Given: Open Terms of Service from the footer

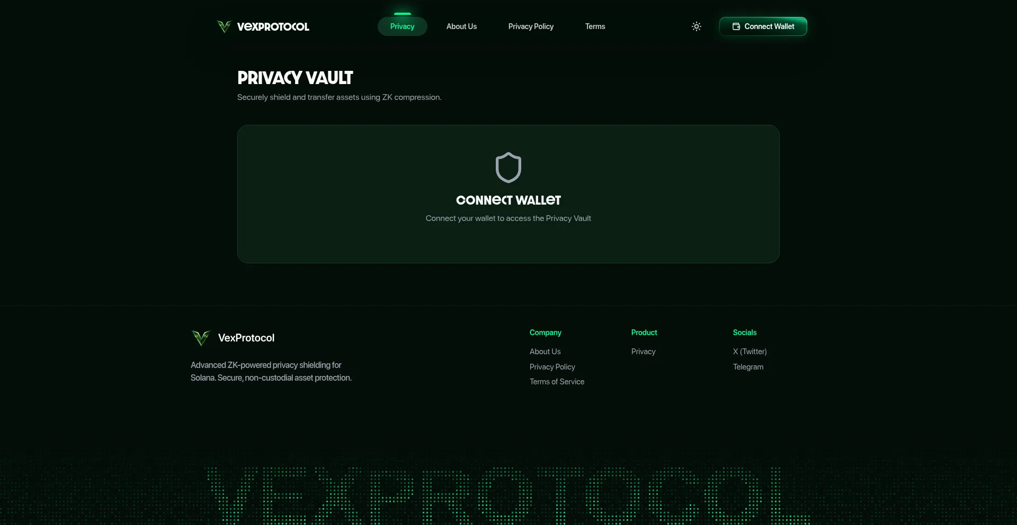Looking at the screenshot, I should pyautogui.click(x=556, y=381).
